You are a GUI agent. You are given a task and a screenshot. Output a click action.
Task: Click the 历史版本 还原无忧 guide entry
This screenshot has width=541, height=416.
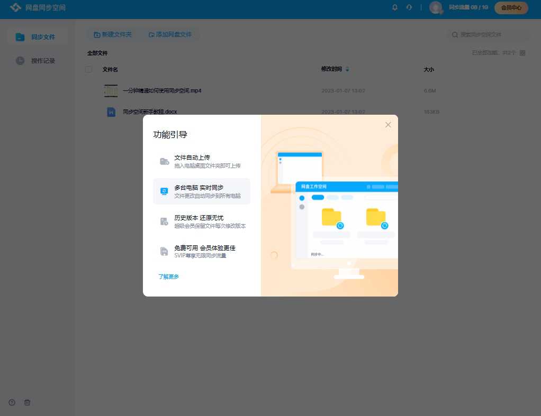pos(201,221)
